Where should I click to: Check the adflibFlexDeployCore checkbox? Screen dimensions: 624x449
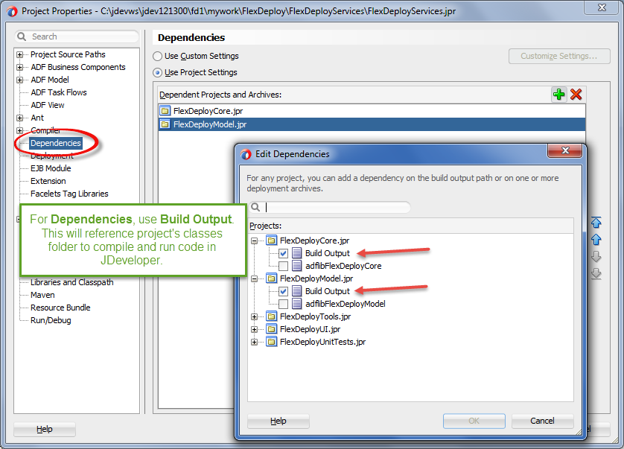[x=284, y=266]
